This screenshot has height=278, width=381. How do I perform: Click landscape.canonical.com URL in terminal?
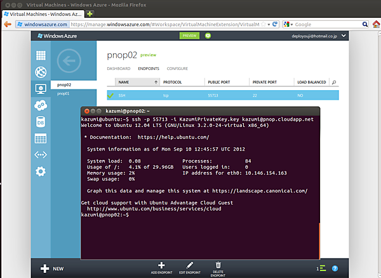(260, 191)
